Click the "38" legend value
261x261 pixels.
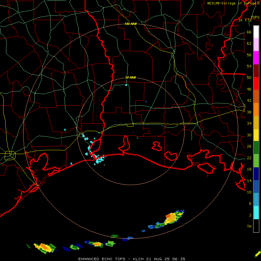tap(249, 112)
